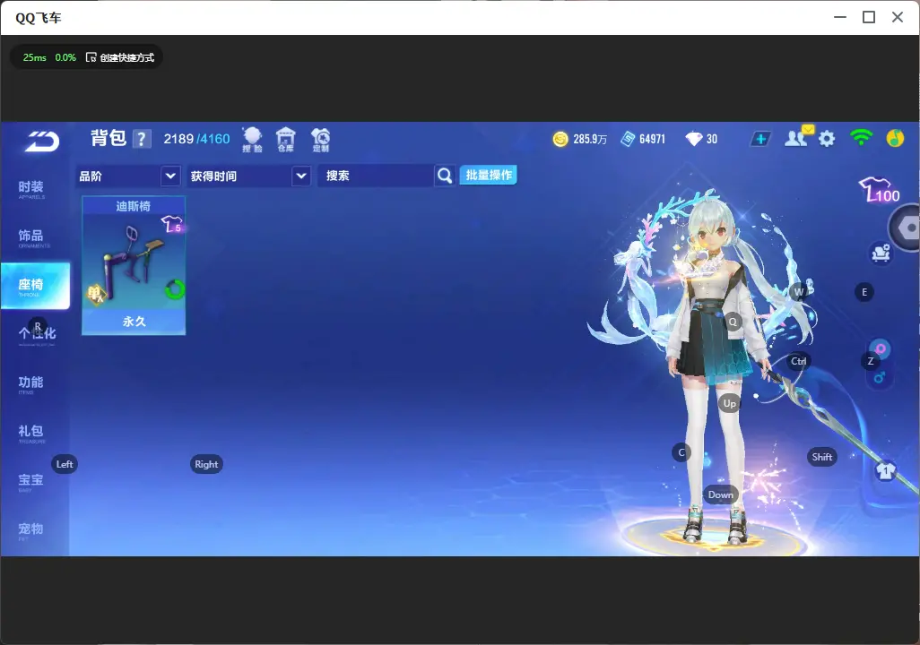Click the Up key overlay button
This screenshot has height=645, width=920.
click(x=729, y=403)
